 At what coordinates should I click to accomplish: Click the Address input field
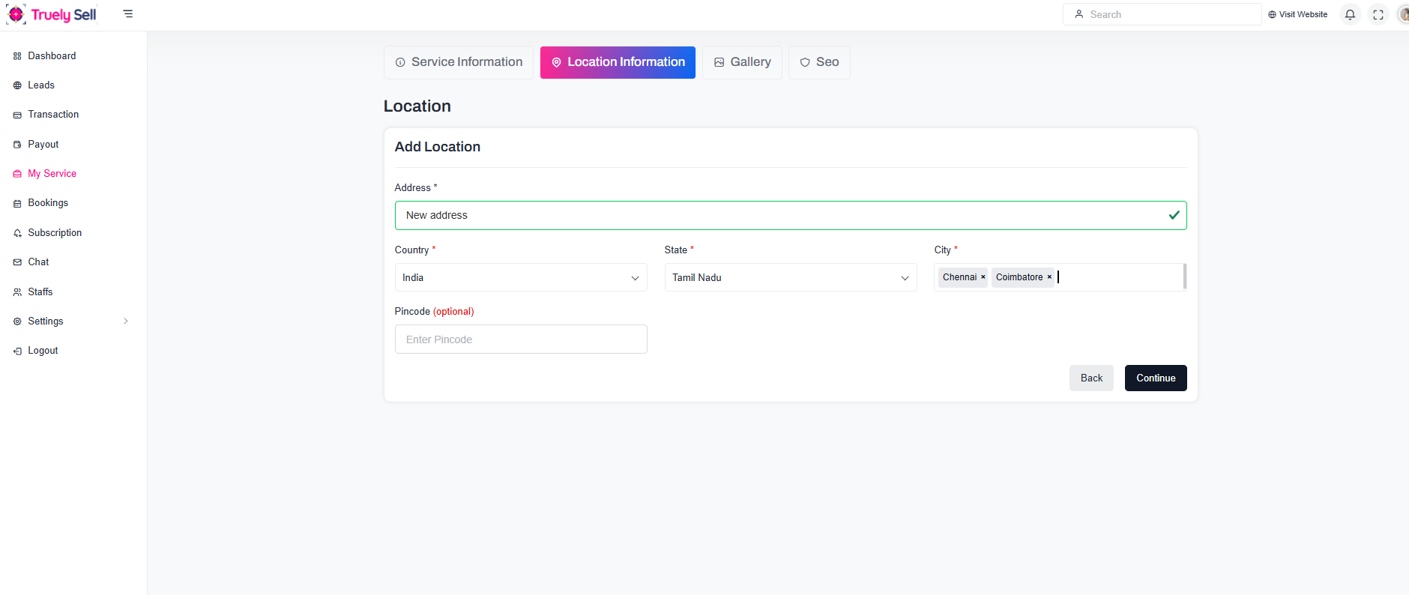pyautogui.click(x=779, y=215)
